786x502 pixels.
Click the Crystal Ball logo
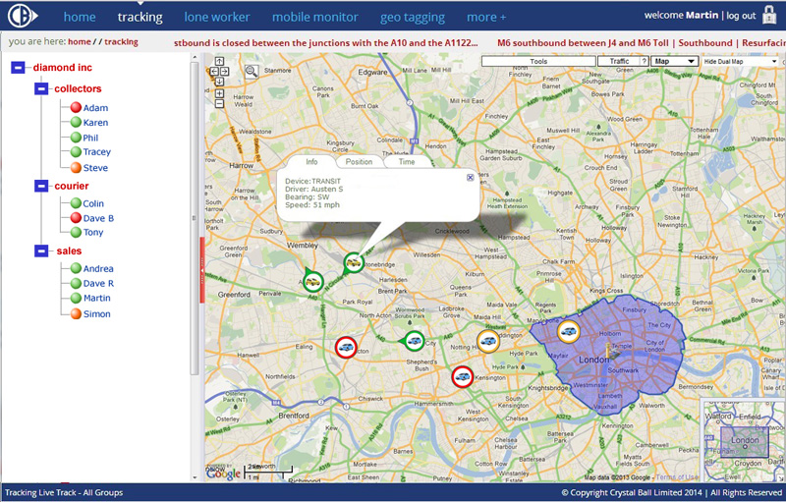coord(23,16)
